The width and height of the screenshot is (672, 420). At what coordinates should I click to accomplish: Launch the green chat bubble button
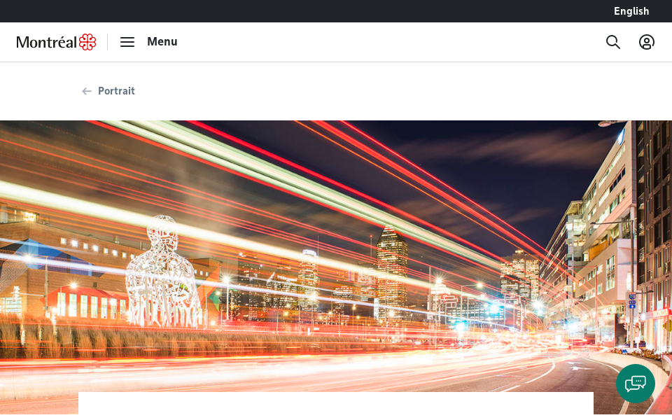point(636,384)
